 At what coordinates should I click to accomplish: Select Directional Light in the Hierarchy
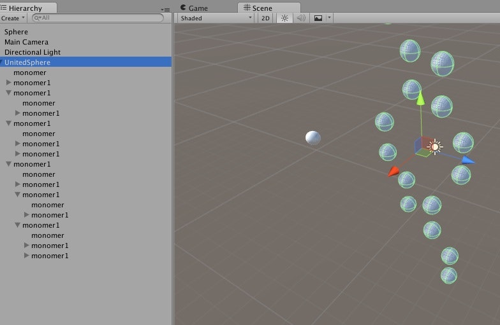(32, 52)
